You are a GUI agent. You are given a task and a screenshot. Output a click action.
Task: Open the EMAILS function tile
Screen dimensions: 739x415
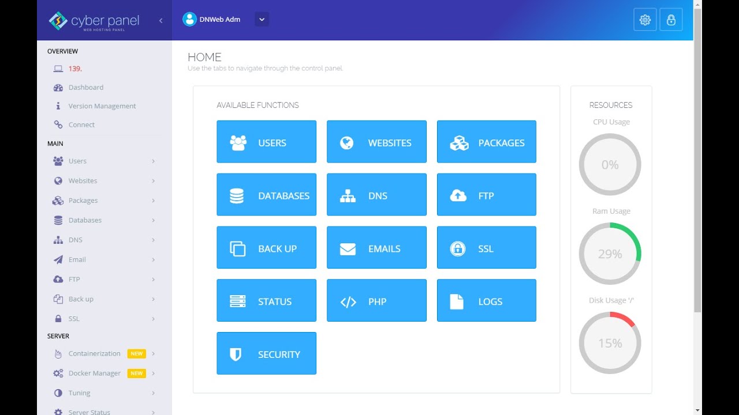tap(376, 248)
